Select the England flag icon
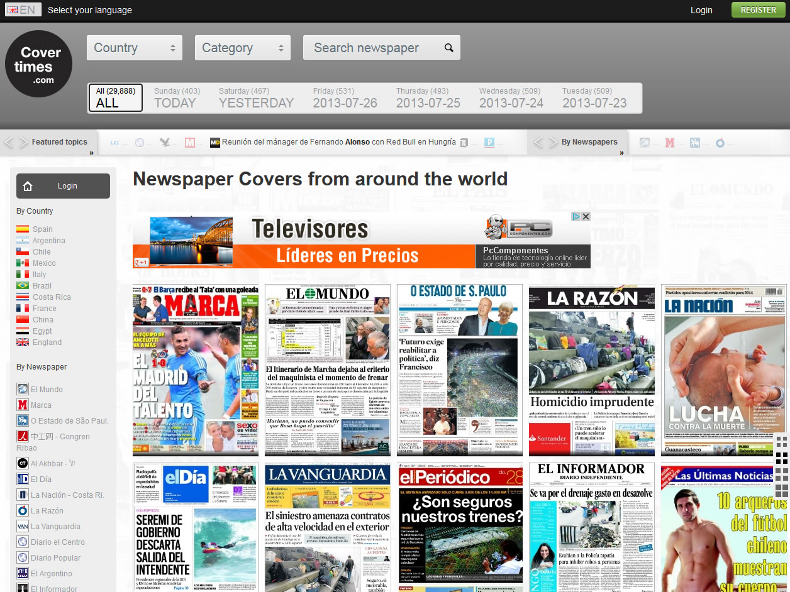The height and width of the screenshot is (592, 790). pos(23,343)
